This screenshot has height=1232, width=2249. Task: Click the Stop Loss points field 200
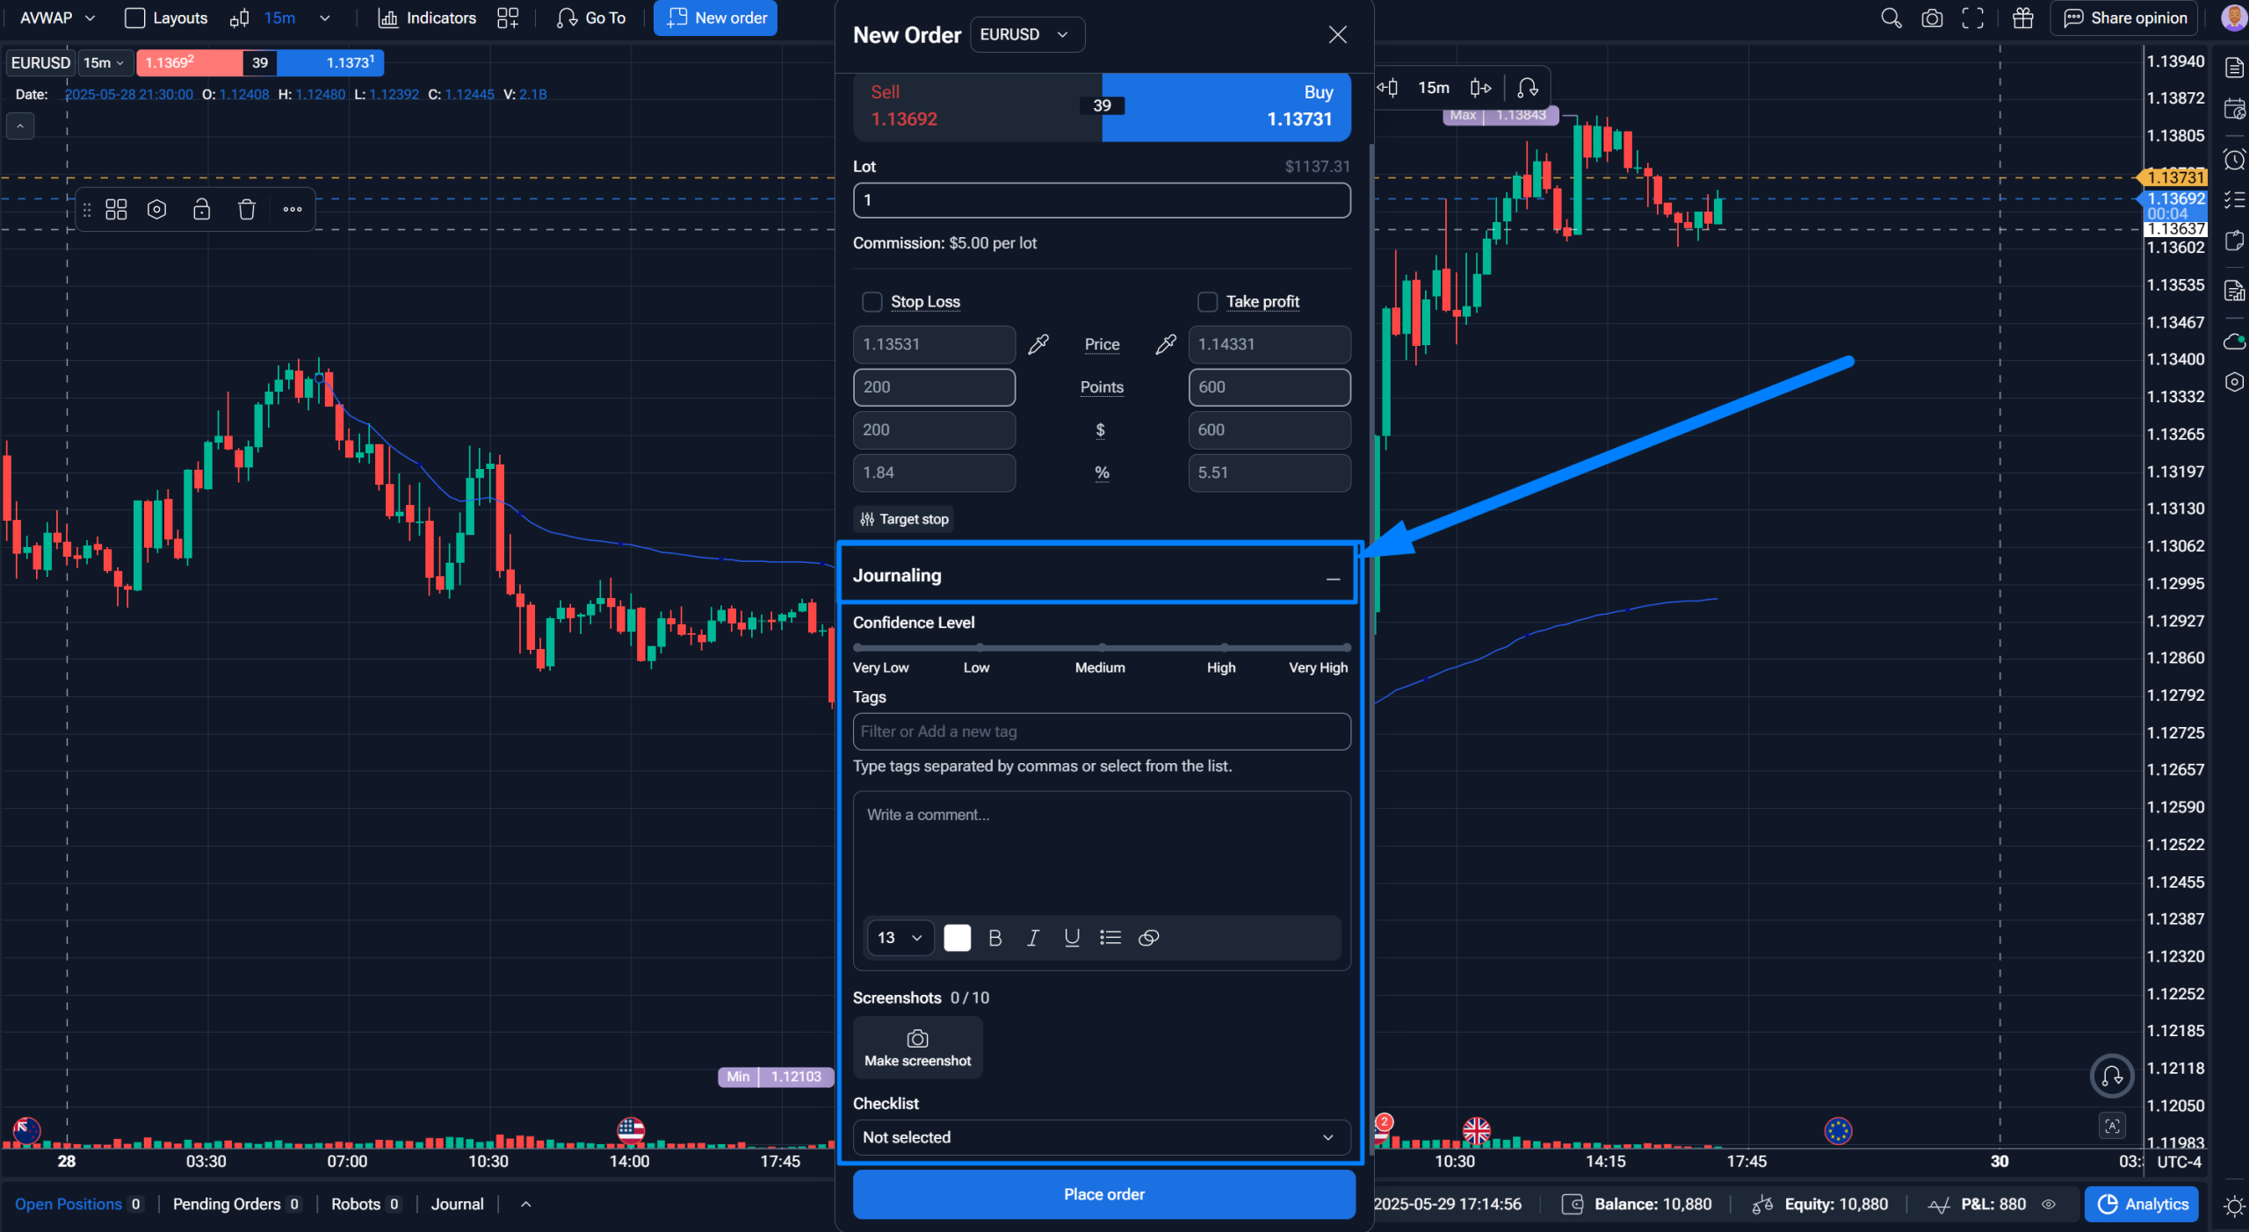tap(933, 387)
